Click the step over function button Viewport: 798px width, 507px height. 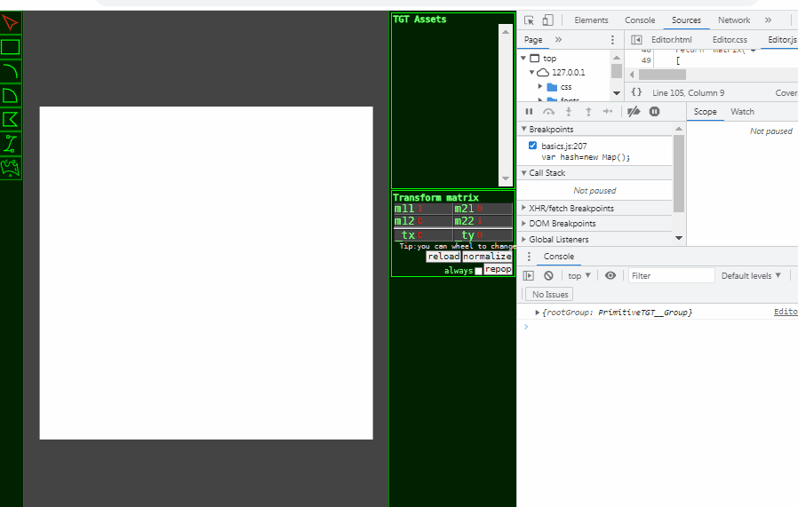point(548,111)
